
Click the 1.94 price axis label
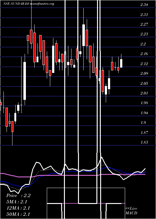[x=144, y=113]
